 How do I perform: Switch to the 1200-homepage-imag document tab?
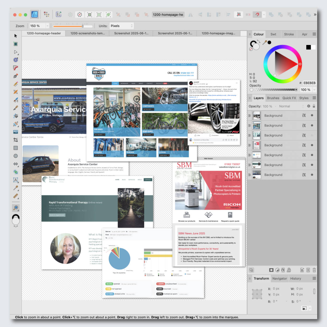pyautogui.click(x=219, y=33)
